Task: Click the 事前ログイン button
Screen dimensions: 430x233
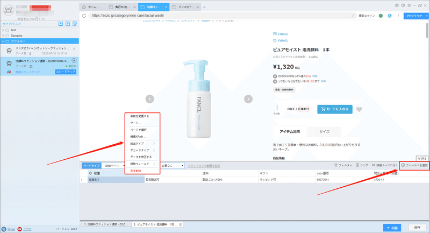Action: click(367, 16)
